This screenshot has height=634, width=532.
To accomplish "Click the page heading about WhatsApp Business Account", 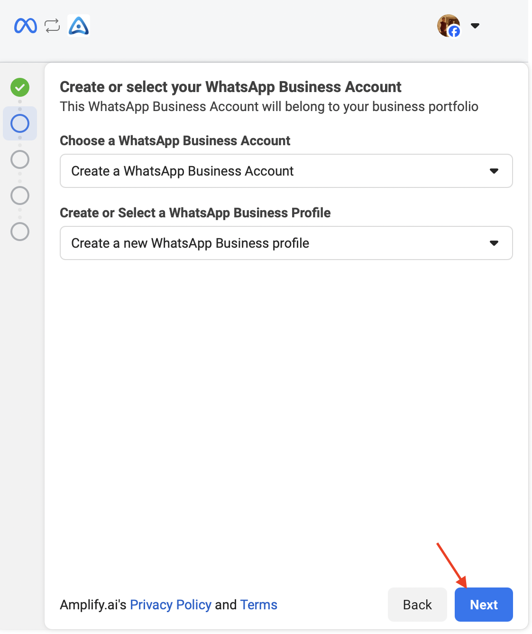I will (x=230, y=87).
